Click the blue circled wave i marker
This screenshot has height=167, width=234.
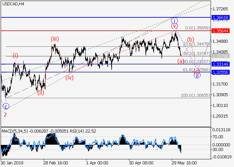coord(174,20)
